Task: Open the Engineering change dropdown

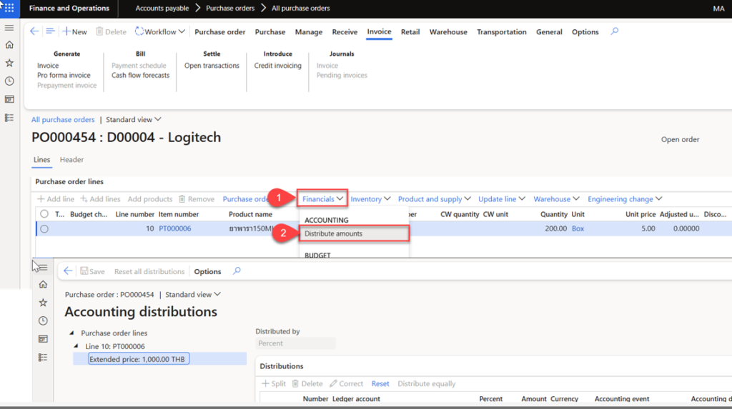Action: tap(625, 199)
